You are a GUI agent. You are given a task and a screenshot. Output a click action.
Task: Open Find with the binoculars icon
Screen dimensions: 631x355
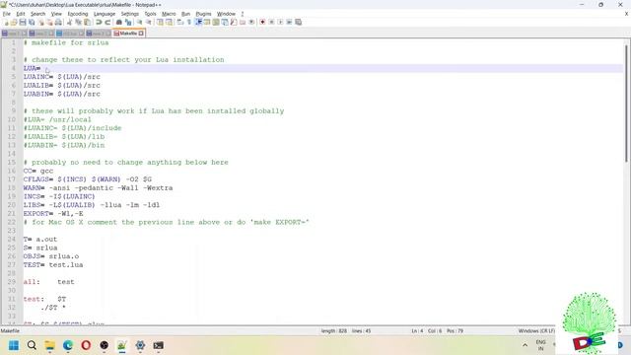(119, 22)
